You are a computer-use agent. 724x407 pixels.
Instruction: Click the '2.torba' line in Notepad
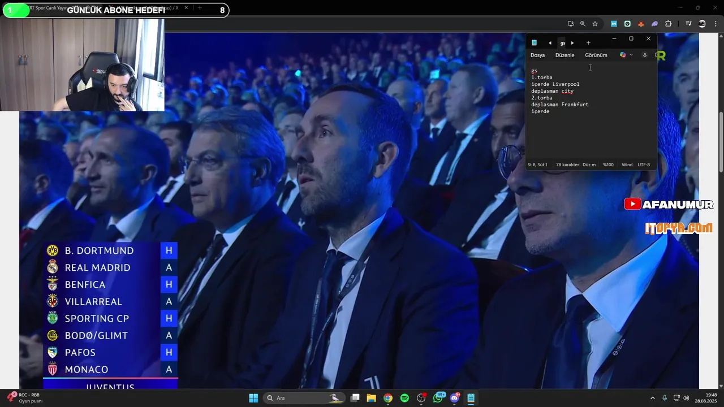pos(542,98)
